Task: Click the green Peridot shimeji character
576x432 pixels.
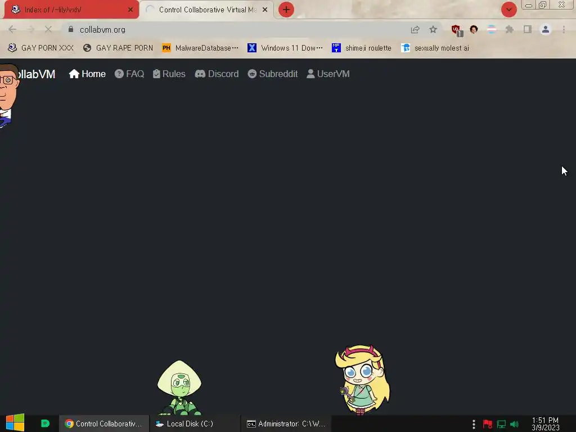Action: point(179,388)
